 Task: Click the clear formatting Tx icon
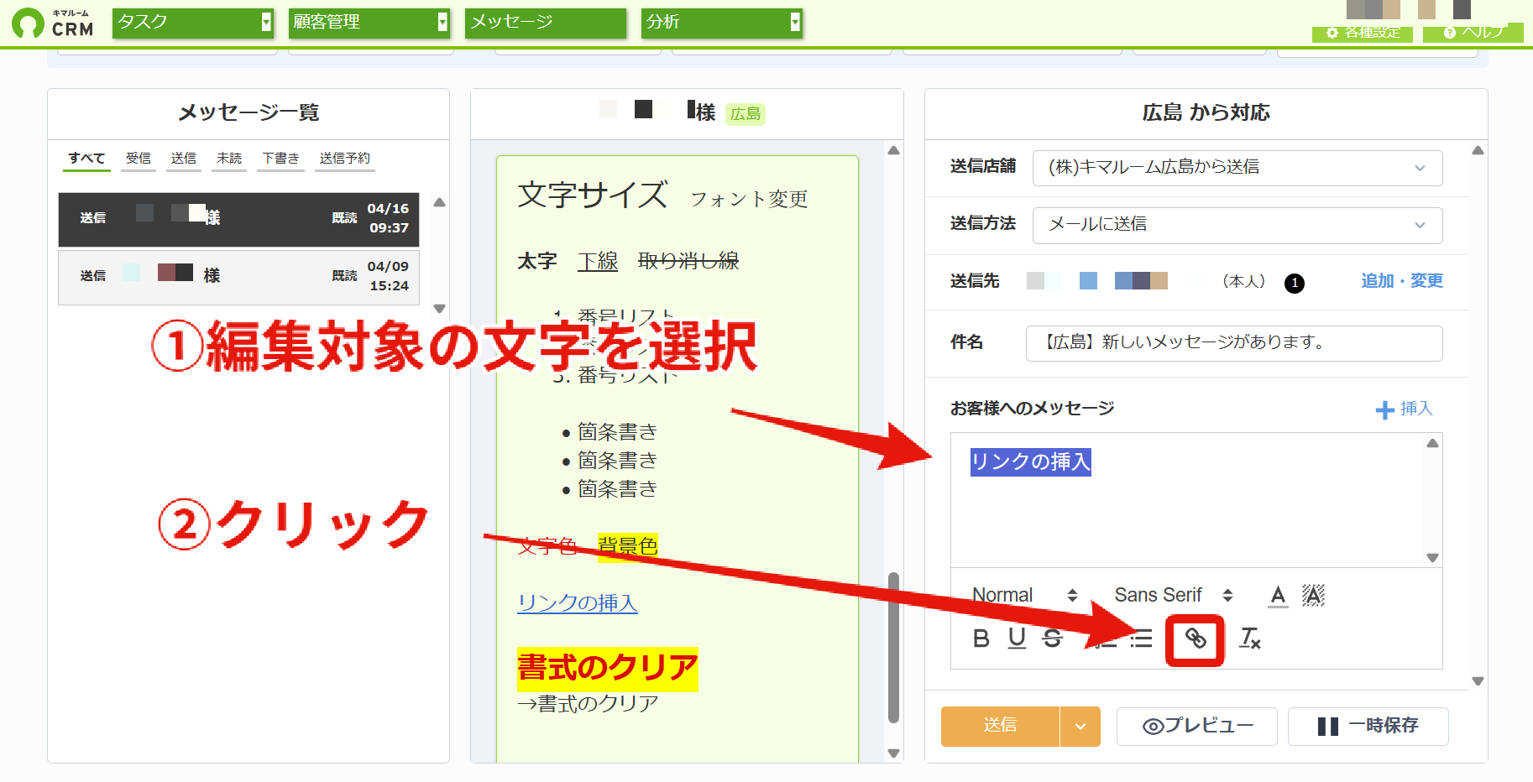click(x=1250, y=639)
